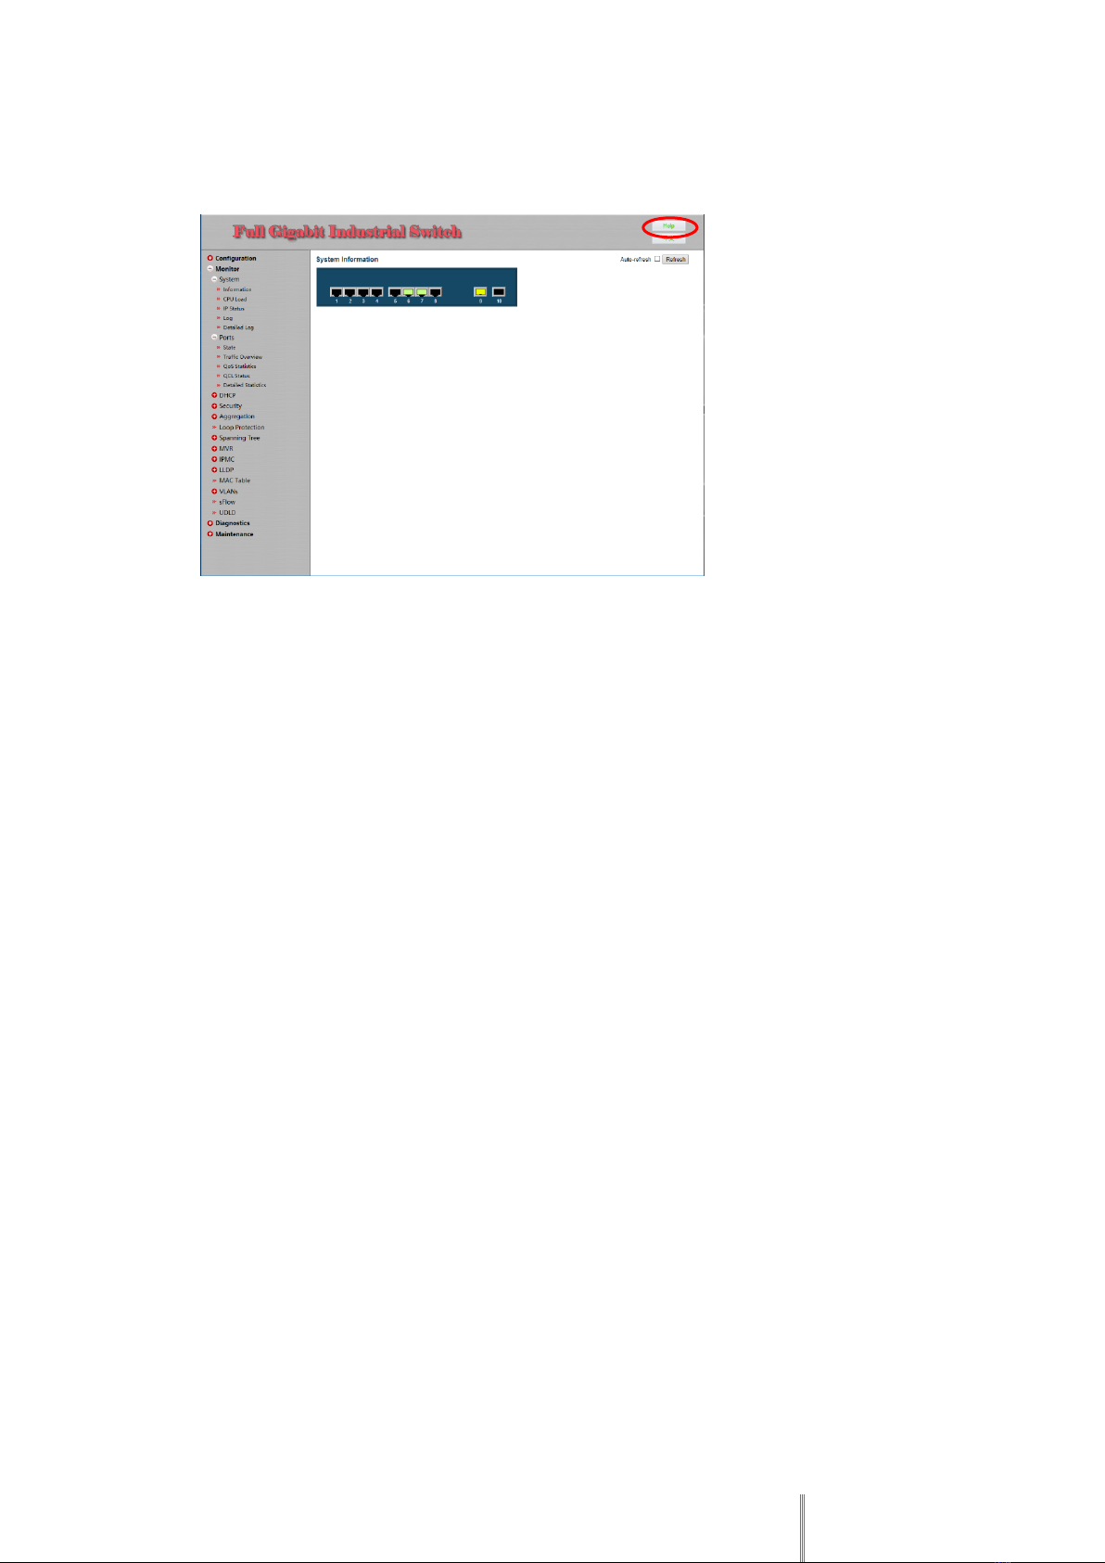Image resolution: width=1105 pixels, height=1563 pixels.
Task: Enable the Auto-refresh checkbox
Action: point(657,260)
